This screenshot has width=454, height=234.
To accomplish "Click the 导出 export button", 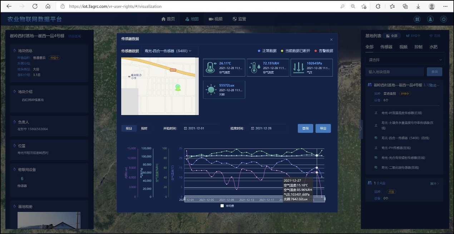I will [323, 129].
